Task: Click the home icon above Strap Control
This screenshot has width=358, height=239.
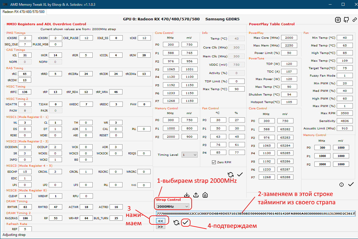Action: tap(205, 195)
